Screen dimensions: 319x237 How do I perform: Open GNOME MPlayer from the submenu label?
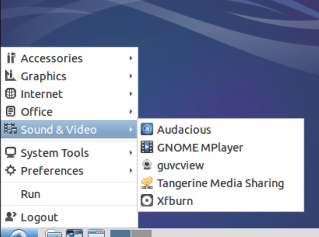click(x=200, y=148)
